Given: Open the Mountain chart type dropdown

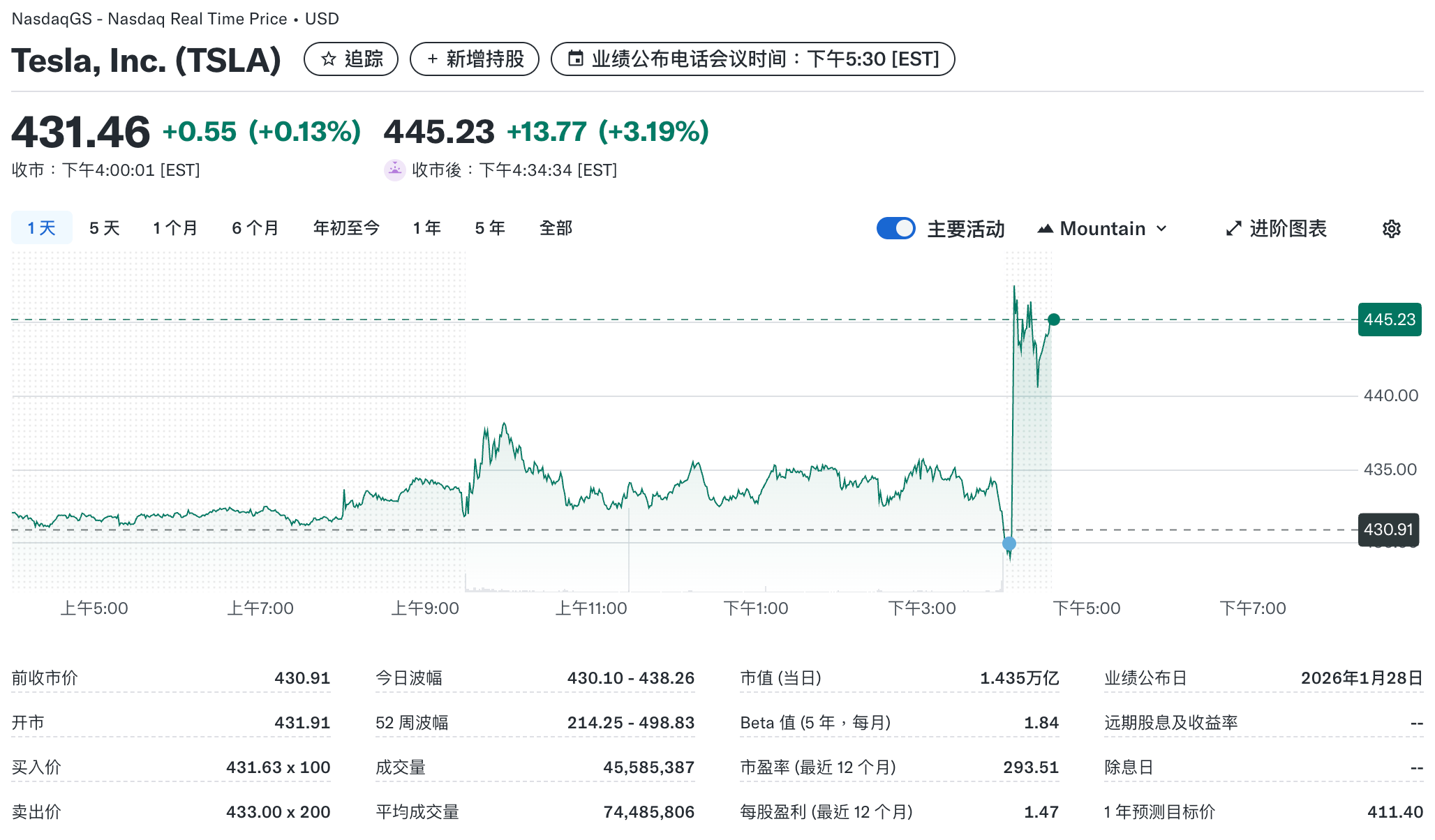Looking at the screenshot, I should point(1101,228).
